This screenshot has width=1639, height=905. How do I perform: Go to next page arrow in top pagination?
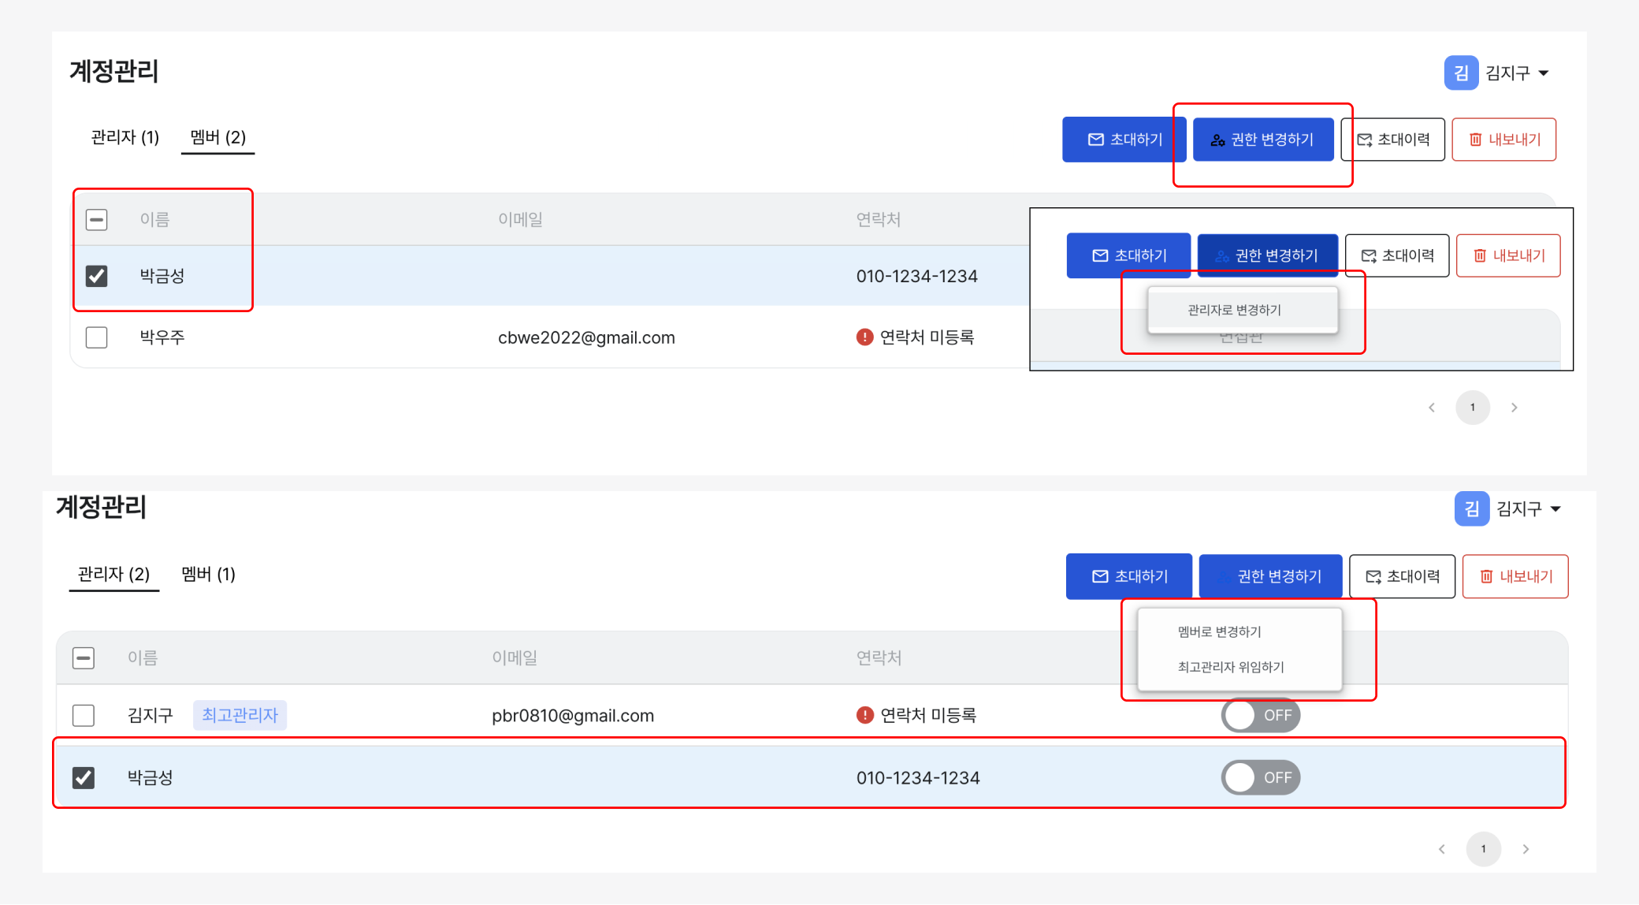(x=1514, y=408)
